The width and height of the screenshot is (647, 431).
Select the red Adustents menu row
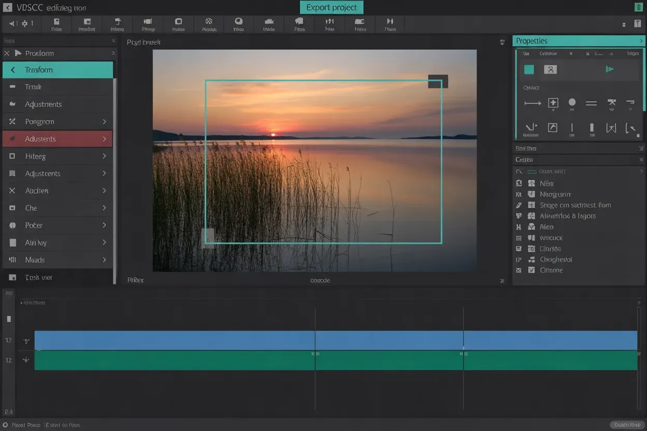click(x=58, y=139)
